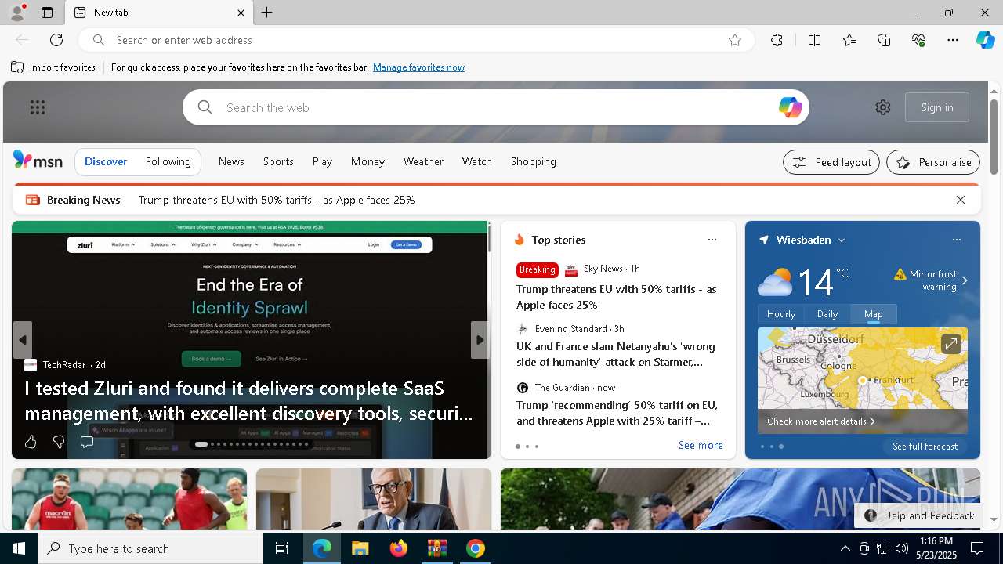This screenshot has height=564, width=1003.
Task: Open Check more alert details
Action: point(820,421)
